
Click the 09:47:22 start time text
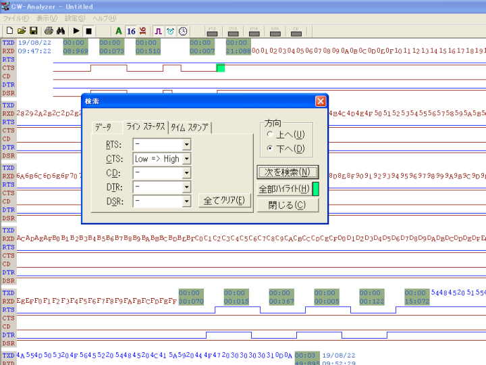coord(34,51)
